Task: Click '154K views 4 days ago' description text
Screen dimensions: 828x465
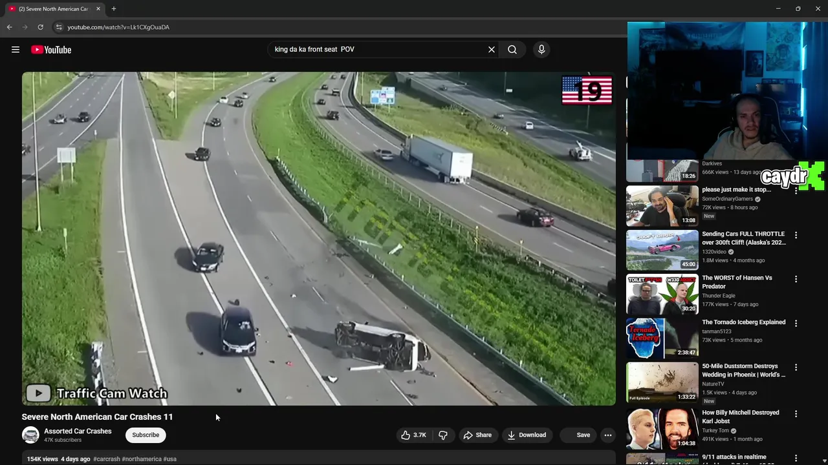Action: pyautogui.click(x=58, y=459)
